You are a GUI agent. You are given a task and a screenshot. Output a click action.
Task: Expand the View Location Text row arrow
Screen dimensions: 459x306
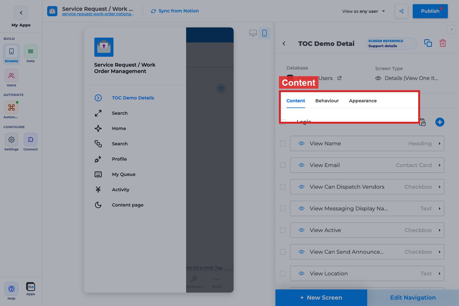440,273
